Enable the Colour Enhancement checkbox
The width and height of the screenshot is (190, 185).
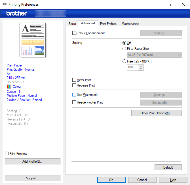coord(74,33)
